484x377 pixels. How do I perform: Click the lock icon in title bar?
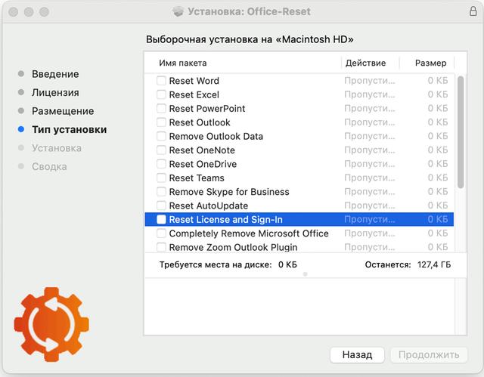(473, 11)
